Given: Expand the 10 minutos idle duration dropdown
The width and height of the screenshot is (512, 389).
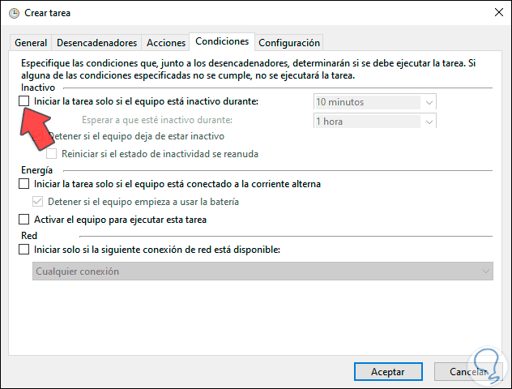Looking at the screenshot, I should pyautogui.click(x=429, y=102).
